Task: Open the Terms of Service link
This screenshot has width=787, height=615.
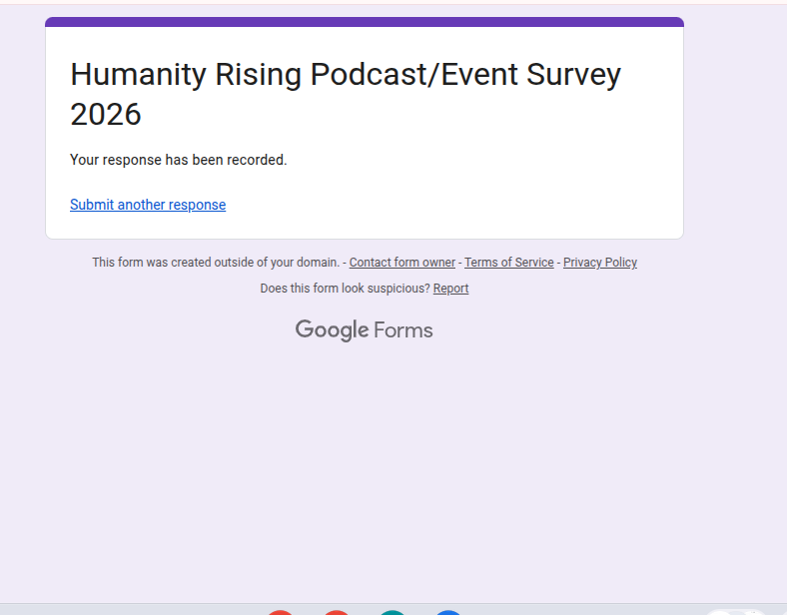Action: [508, 263]
